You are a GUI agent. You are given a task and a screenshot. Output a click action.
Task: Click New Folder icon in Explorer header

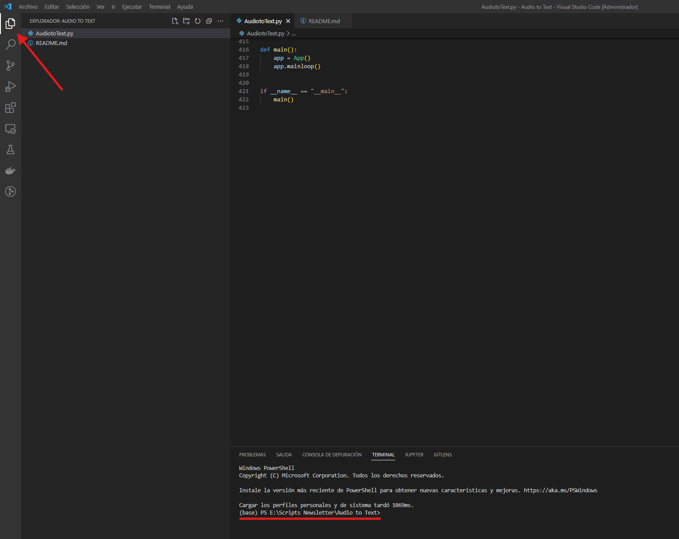click(186, 21)
